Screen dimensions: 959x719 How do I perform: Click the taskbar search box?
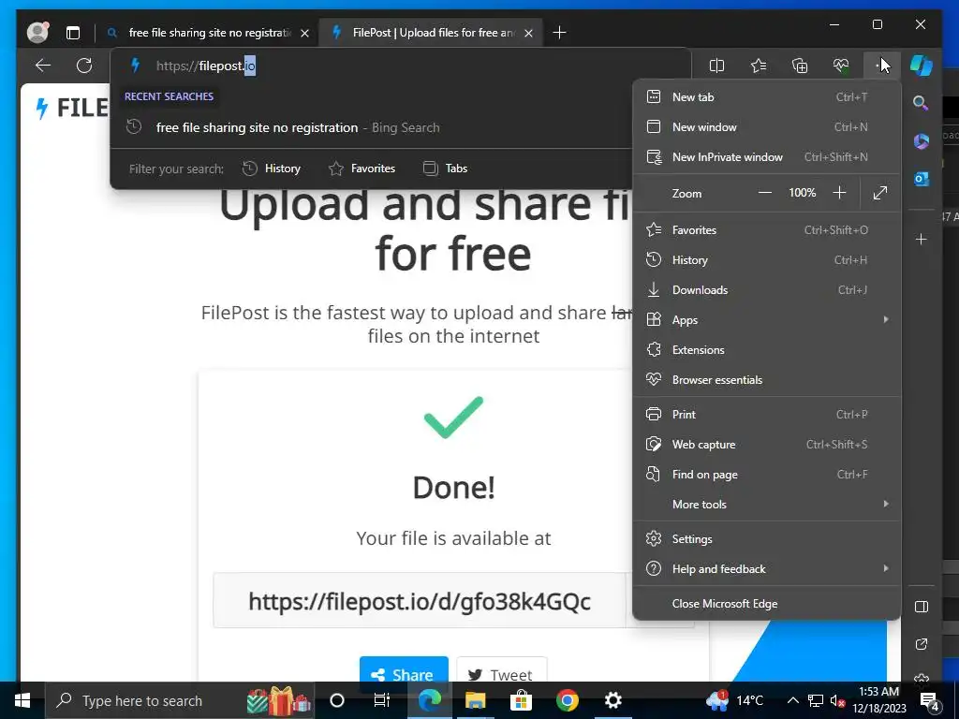(x=179, y=700)
